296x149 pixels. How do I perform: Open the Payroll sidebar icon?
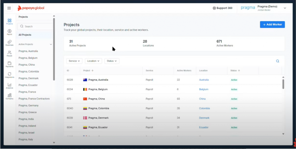(10, 32)
